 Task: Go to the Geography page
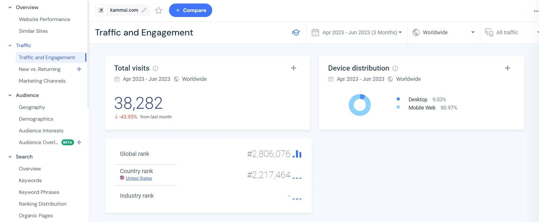point(32,107)
